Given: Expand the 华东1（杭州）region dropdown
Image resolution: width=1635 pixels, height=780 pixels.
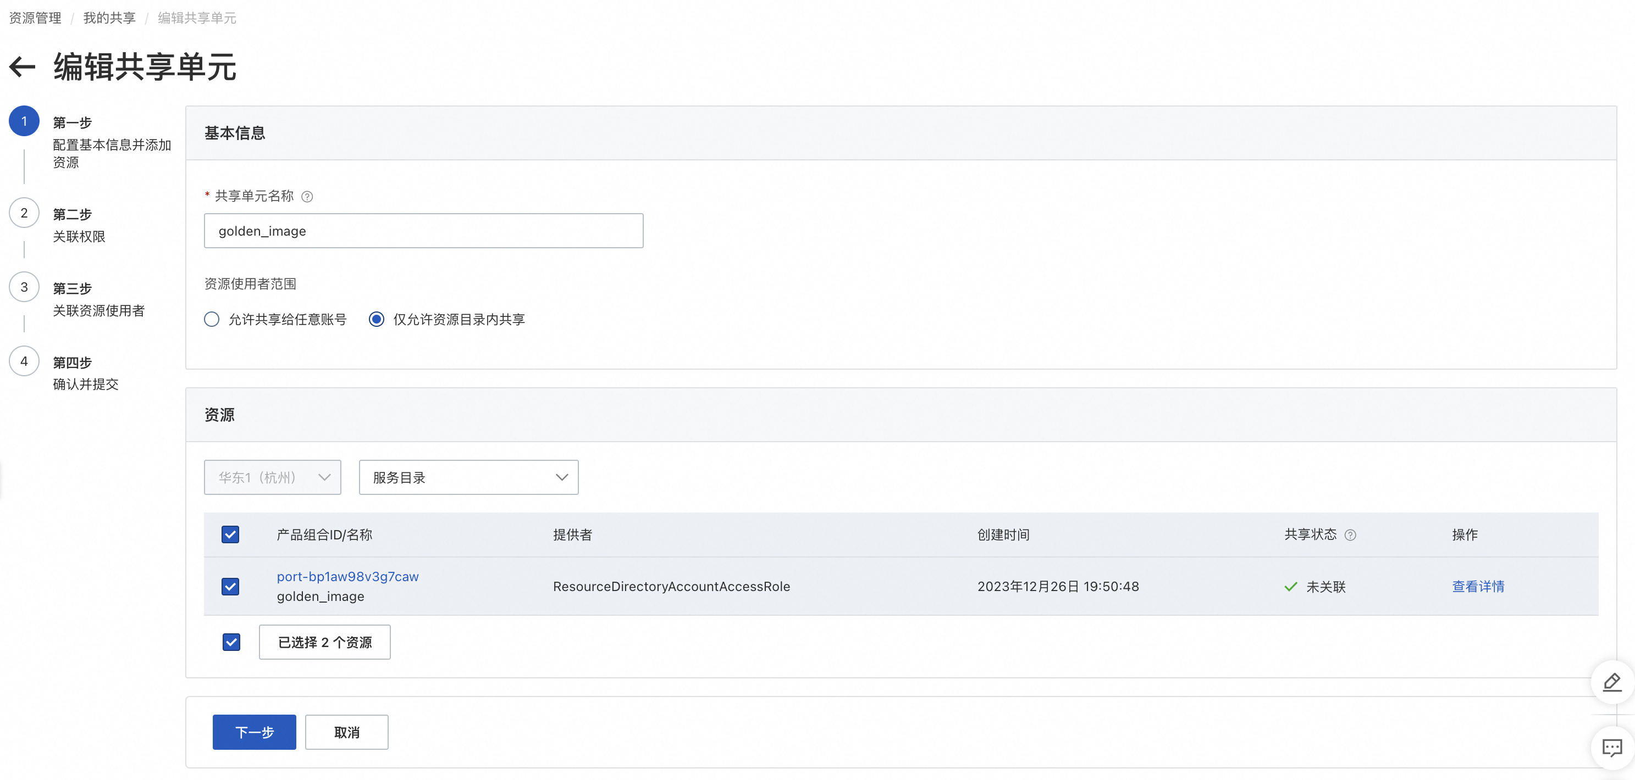Looking at the screenshot, I should point(272,477).
